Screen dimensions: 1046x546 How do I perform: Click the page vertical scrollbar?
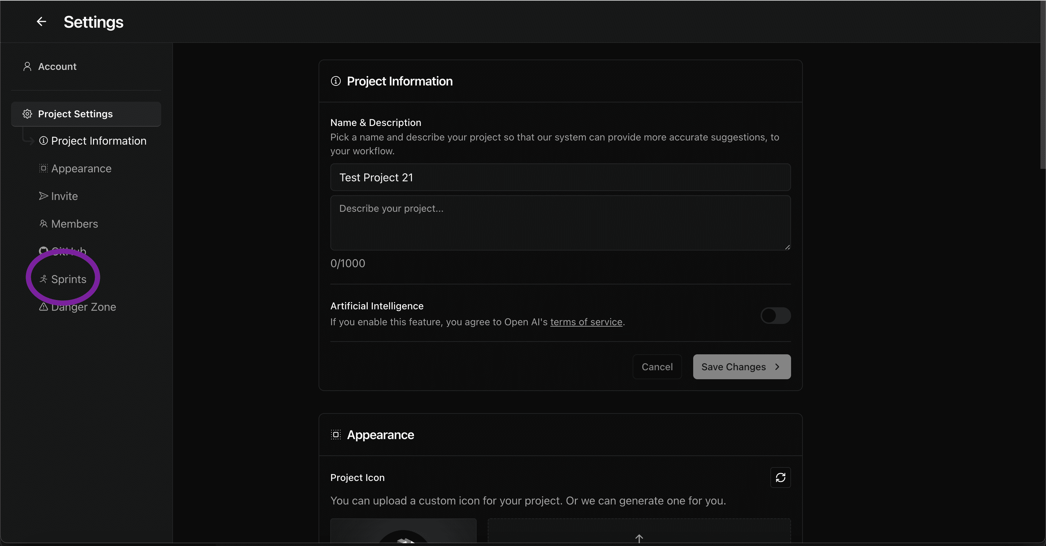(x=1043, y=84)
